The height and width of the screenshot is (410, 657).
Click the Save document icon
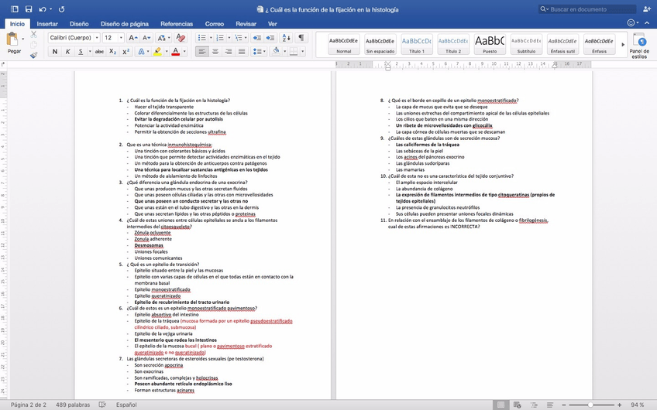pos(28,9)
